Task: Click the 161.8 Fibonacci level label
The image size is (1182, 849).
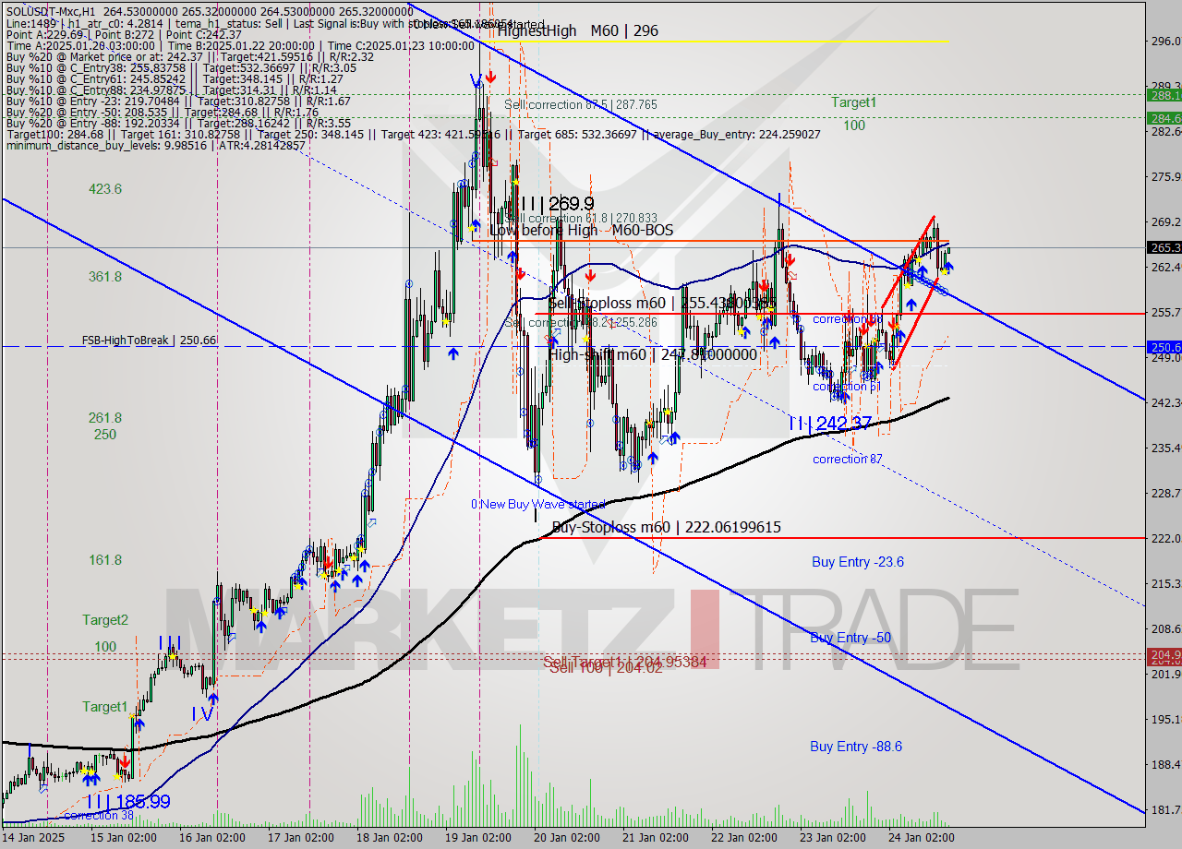Action: (105, 560)
